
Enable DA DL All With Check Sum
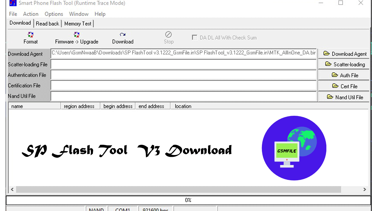[194, 38]
